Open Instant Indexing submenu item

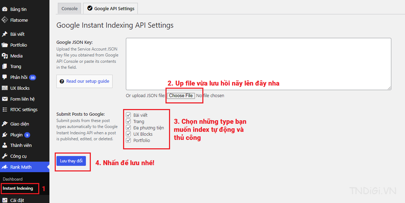[18, 188]
